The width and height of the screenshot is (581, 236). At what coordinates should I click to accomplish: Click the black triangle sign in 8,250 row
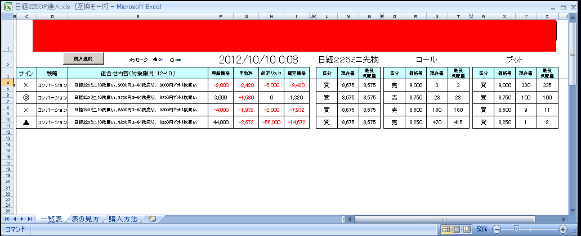(26, 122)
